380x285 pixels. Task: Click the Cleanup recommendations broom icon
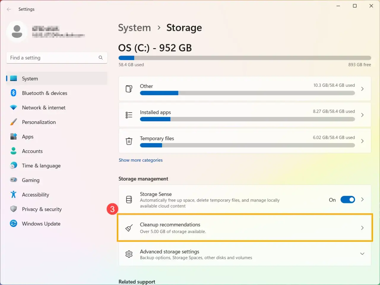point(129,228)
